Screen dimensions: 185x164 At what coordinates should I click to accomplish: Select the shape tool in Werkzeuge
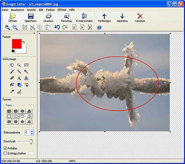[x=19, y=85]
